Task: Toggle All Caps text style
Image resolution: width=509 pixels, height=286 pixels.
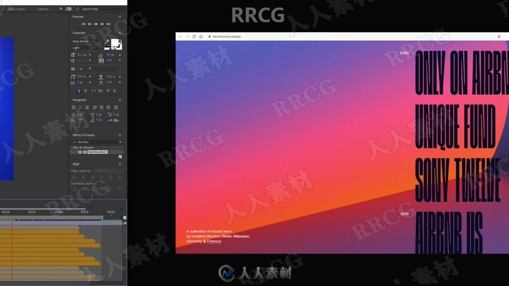Action: click(93, 91)
